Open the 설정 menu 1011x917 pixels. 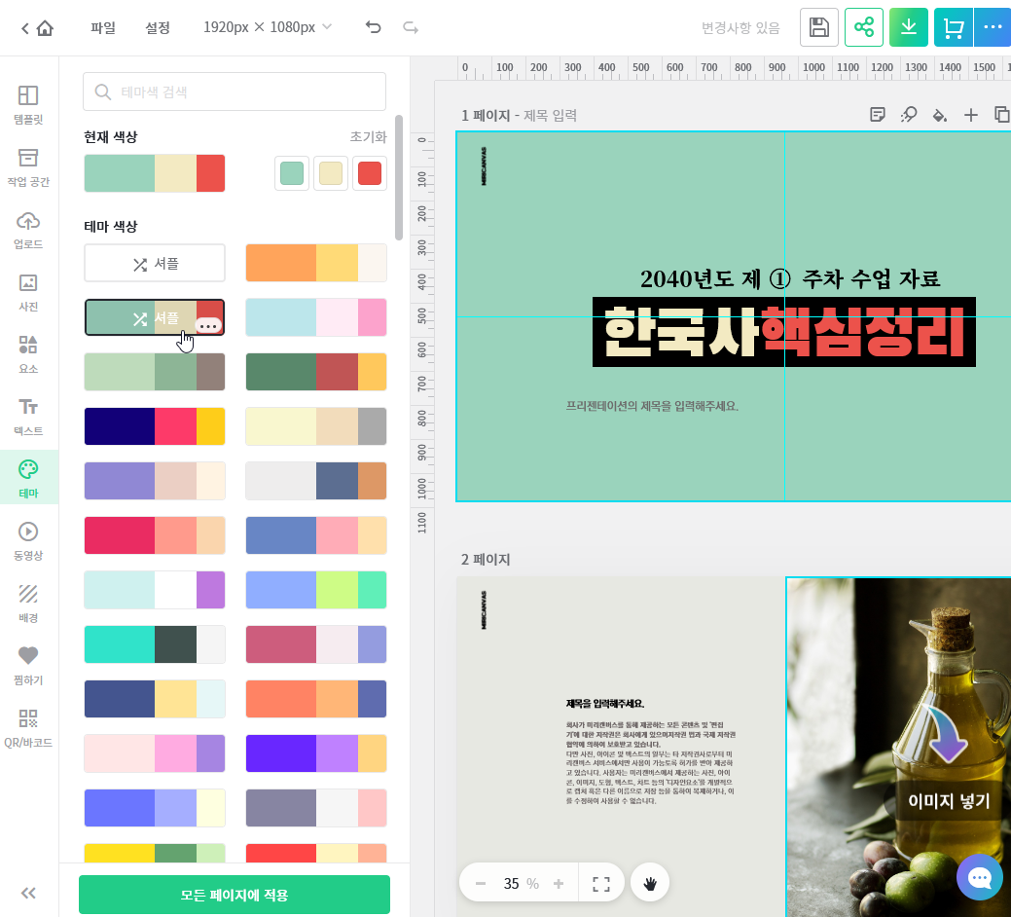(x=158, y=27)
